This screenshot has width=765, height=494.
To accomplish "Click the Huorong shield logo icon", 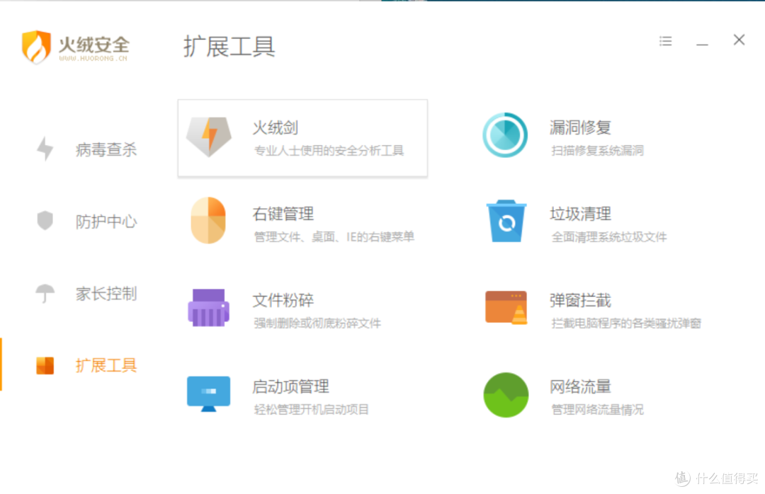I will pos(36,47).
